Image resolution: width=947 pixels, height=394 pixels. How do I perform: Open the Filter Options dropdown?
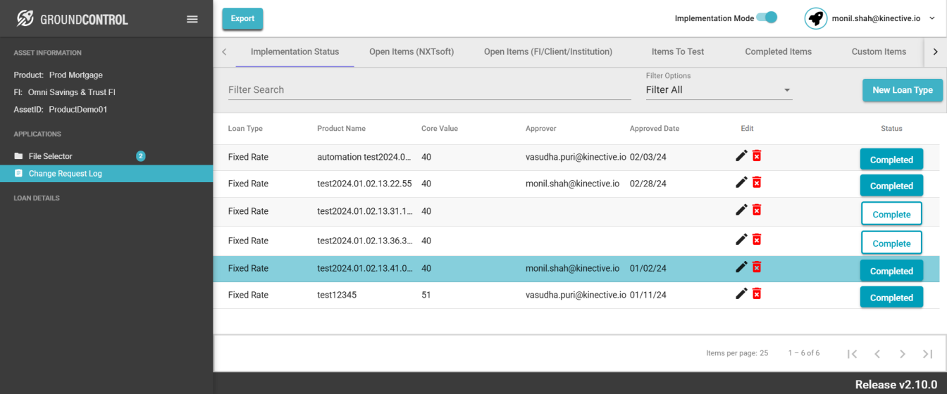coord(719,90)
